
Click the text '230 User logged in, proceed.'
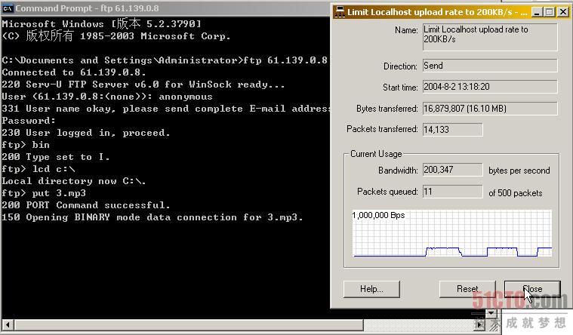tap(86, 133)
